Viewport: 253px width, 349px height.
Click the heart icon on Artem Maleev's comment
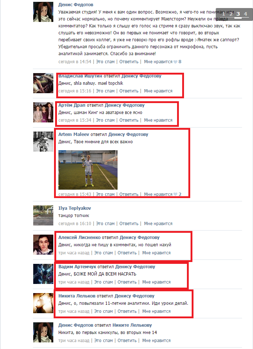175,194
